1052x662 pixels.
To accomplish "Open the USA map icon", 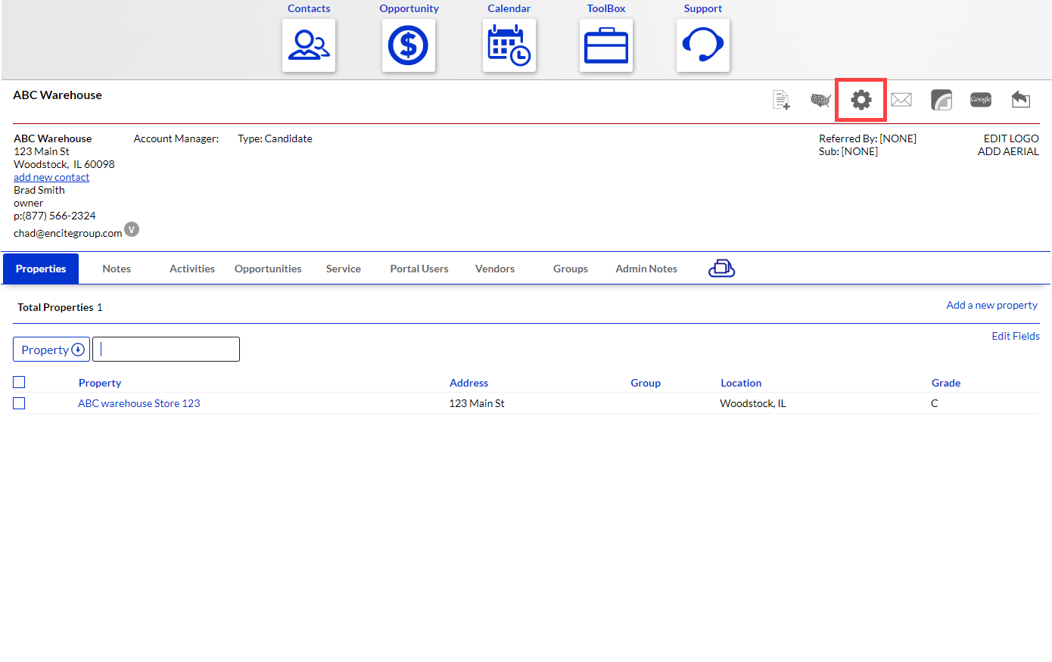I will [x=820, y=100].
